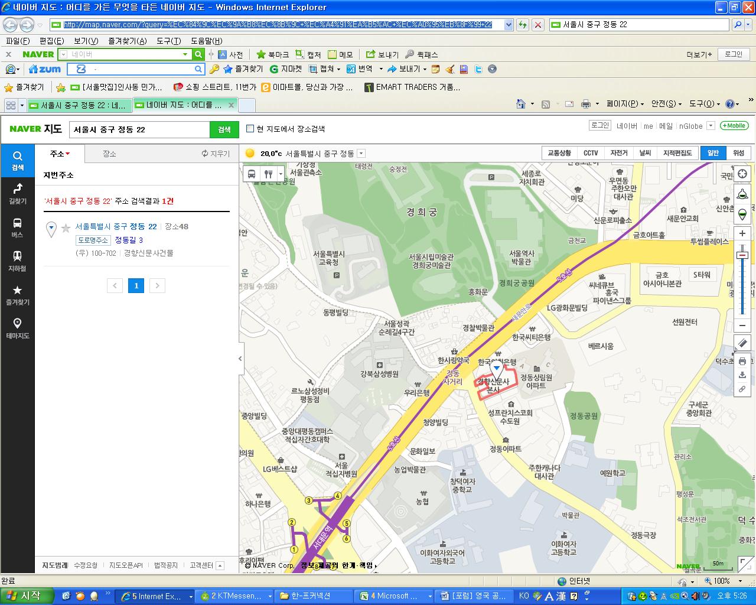Screen dimensions: 756x605
Task: Select the distance ruler measuring tool
Action: click(x=742, y=343)
